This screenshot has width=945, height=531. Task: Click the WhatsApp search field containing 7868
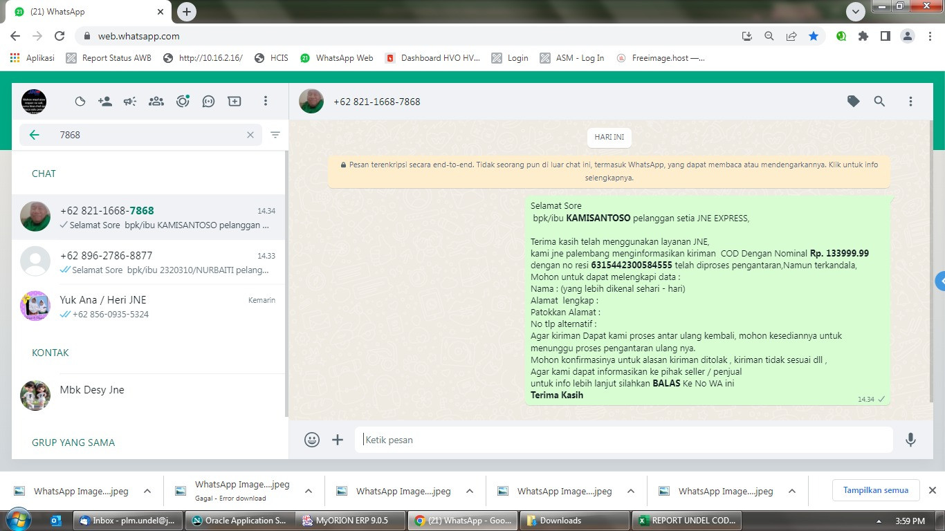click(140, 135)
